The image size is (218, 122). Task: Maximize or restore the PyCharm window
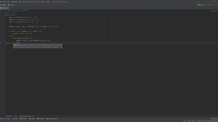[214, 1]
